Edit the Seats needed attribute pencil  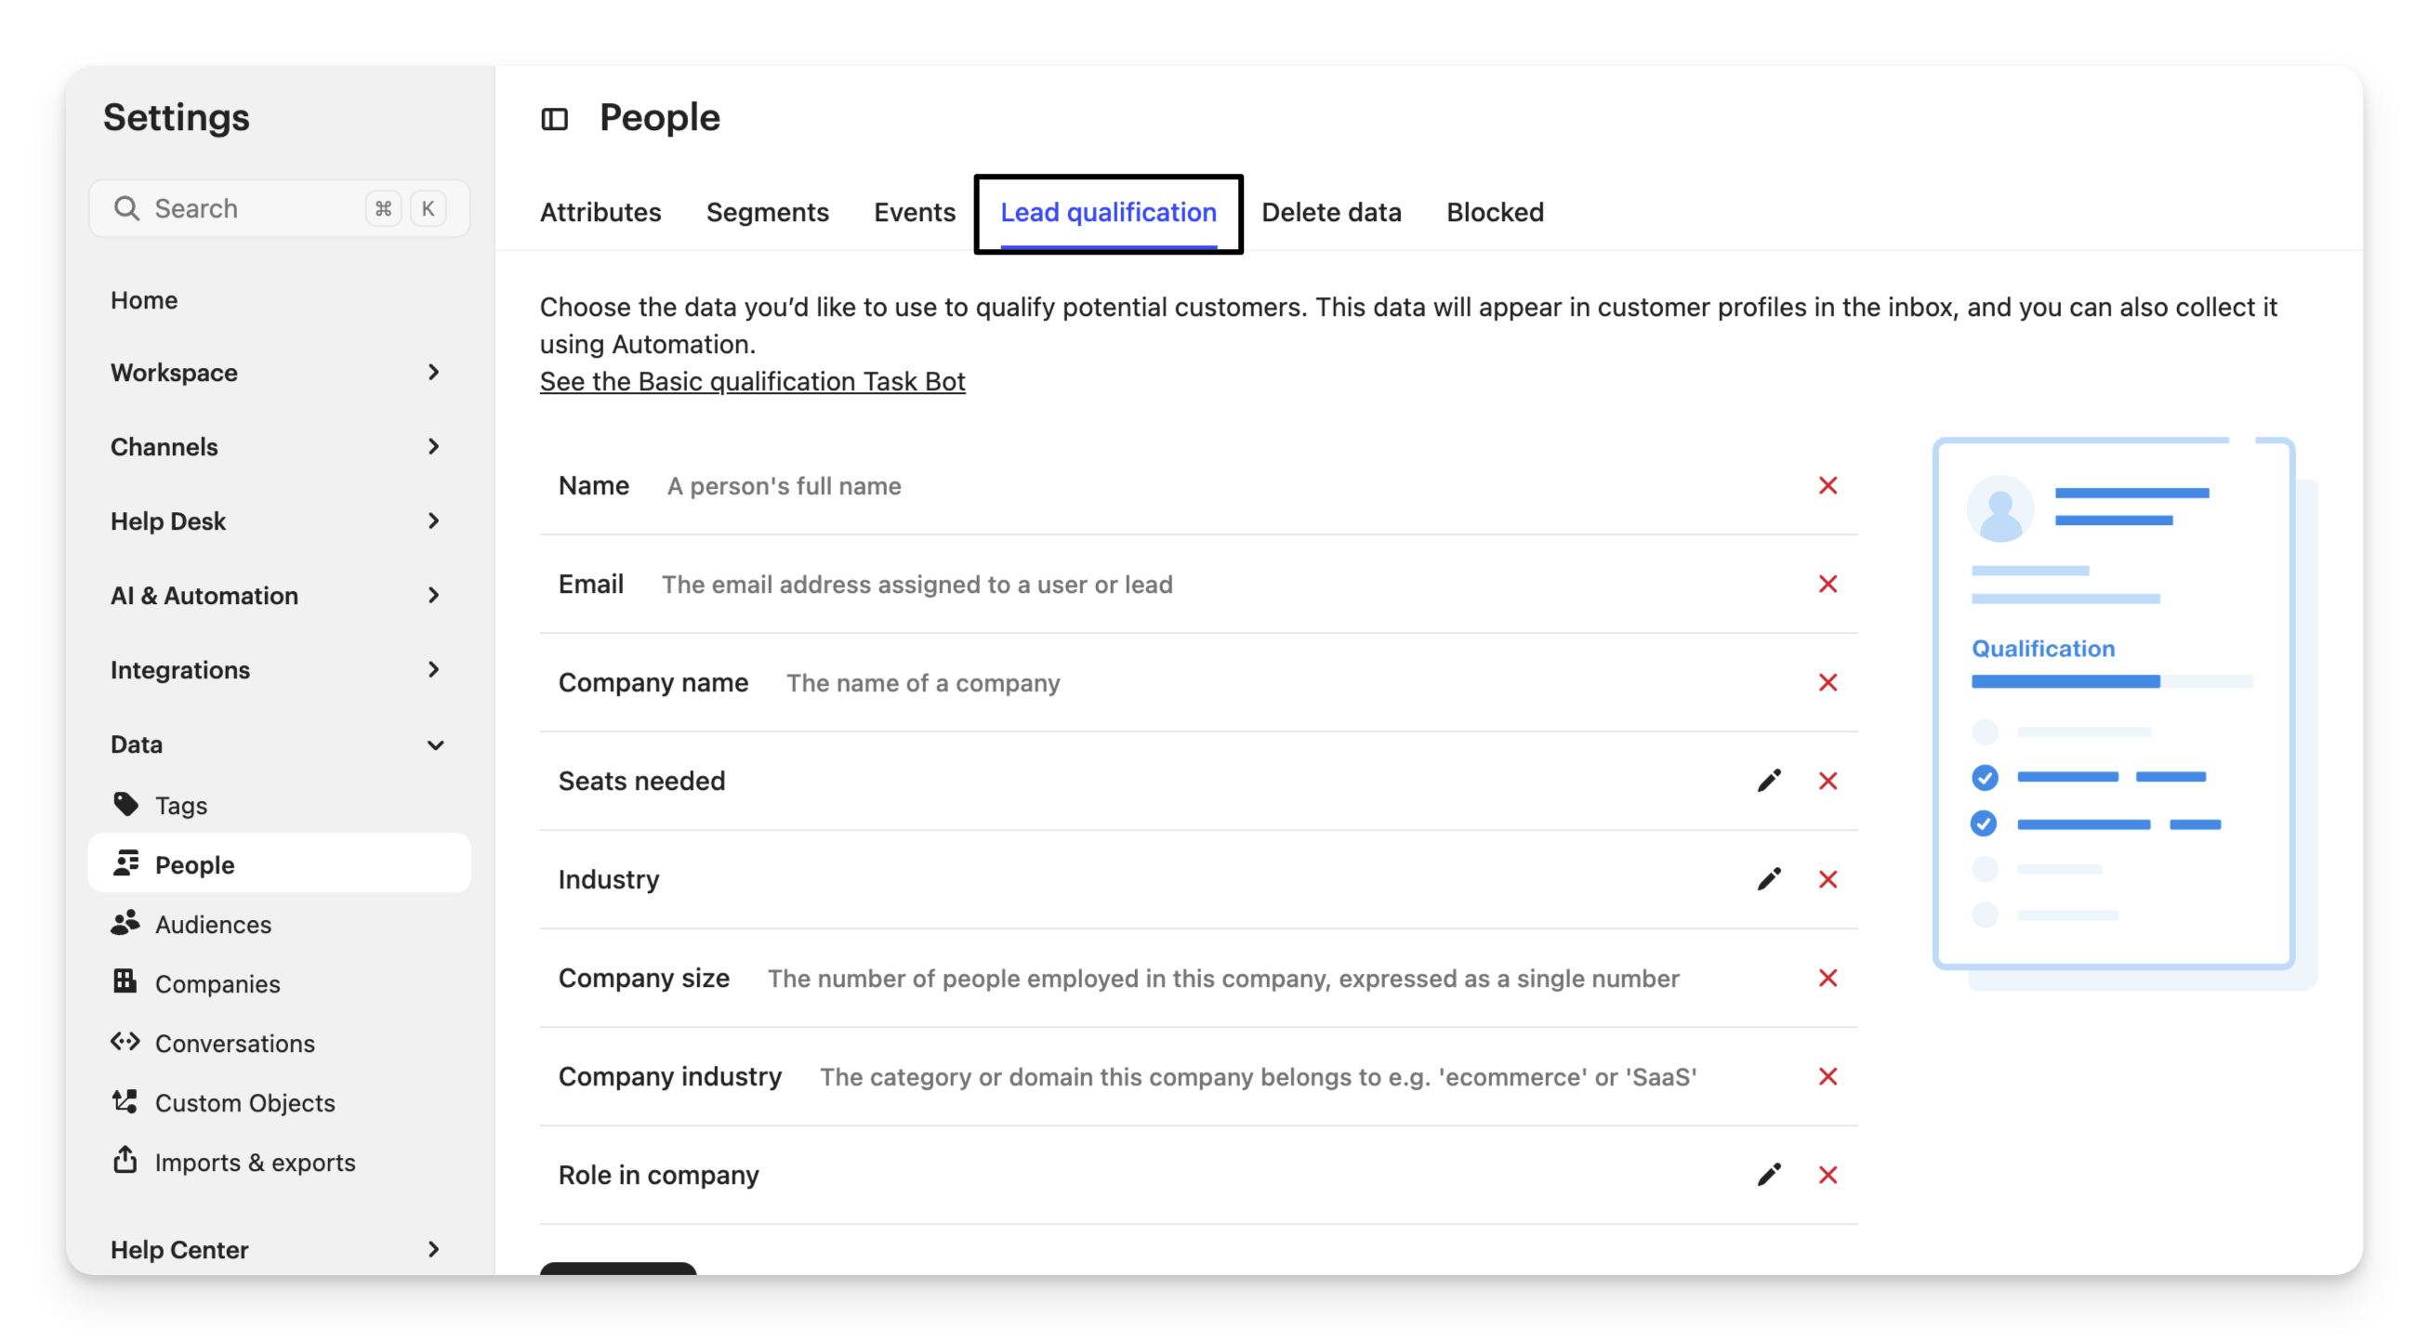coord(1769,781)
